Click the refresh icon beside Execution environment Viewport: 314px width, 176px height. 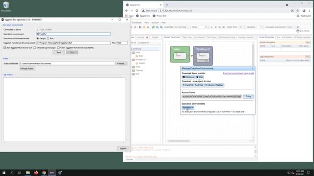(x=298, y=27)
